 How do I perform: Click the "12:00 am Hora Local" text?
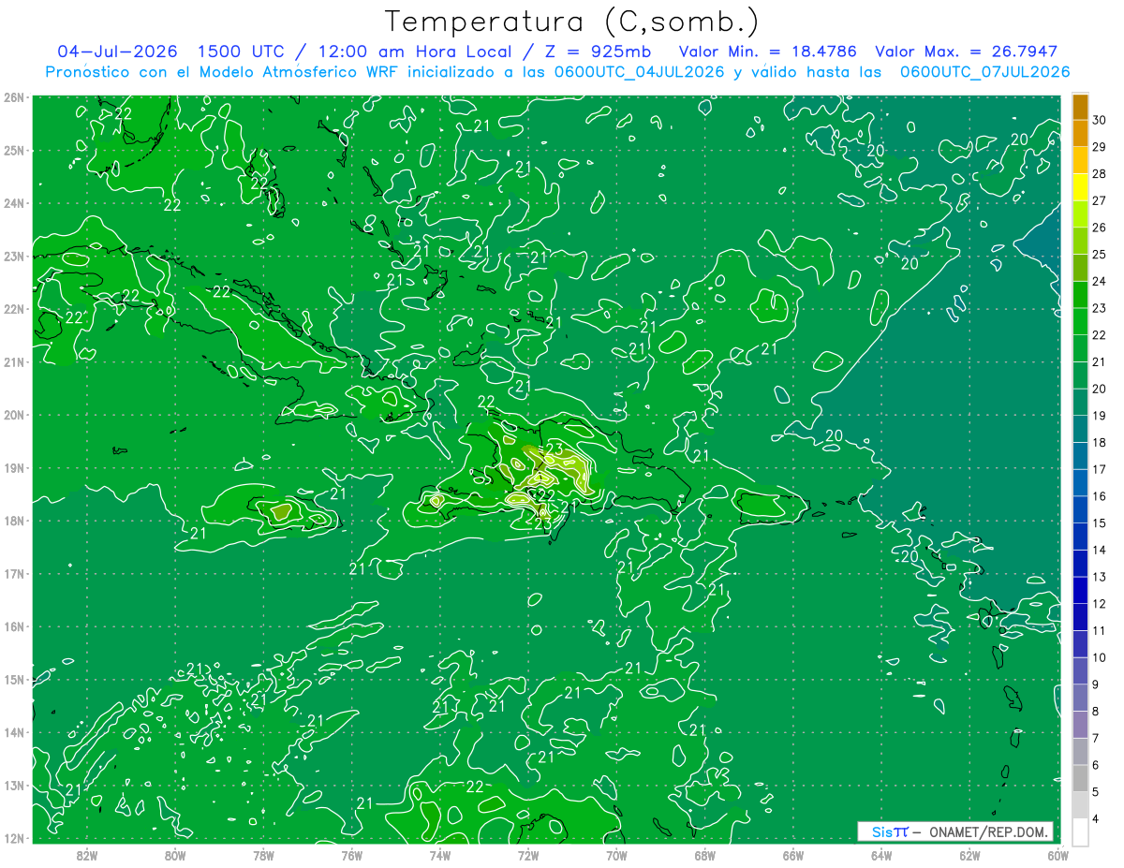pyautogui.click(x=419, y=51)
